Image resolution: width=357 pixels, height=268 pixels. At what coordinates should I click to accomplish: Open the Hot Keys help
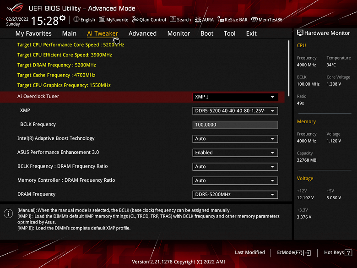(x=338, y=252)
